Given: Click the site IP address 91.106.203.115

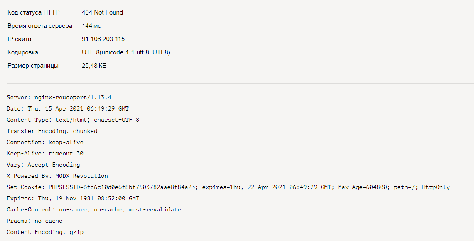Looking at the screenshot, I should [x=103, y=39].
